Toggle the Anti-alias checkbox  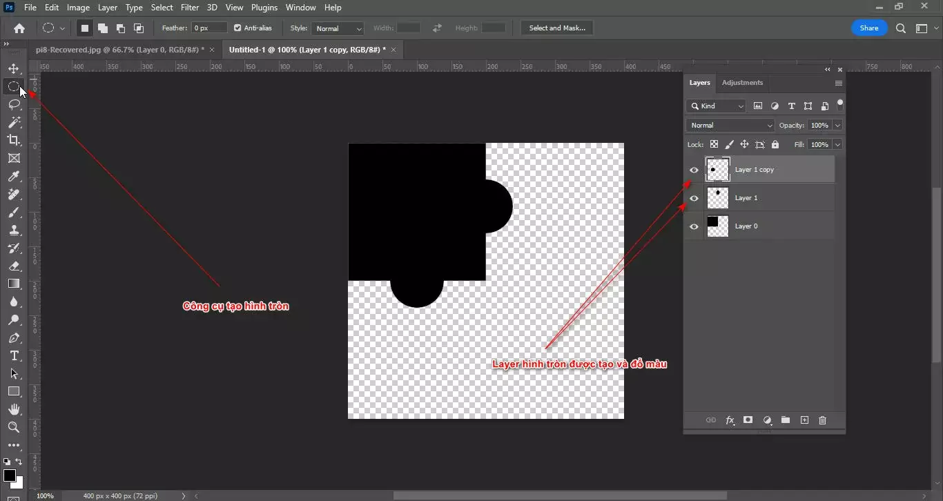[x=235, y=28]
